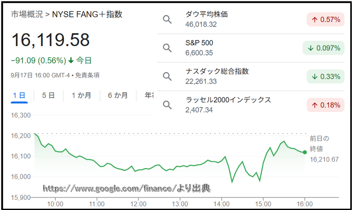Switch chart to 1か月 range
Image resolution: width=352 pixels, height=210 pixels.
click(81, 95)
